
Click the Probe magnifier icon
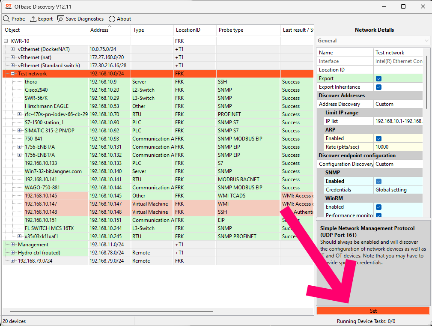[6, 19]
